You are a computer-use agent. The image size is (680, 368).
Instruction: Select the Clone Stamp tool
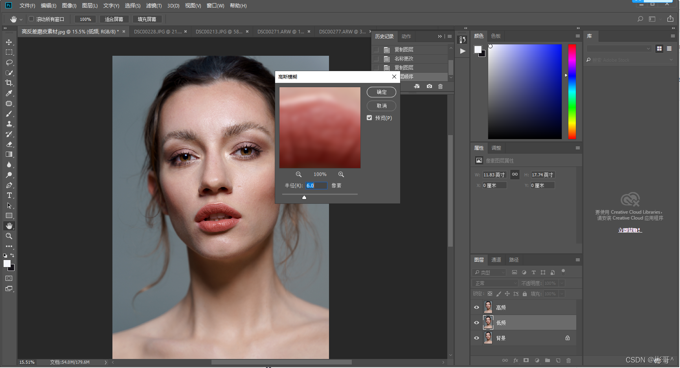click(x=9, y=124)
